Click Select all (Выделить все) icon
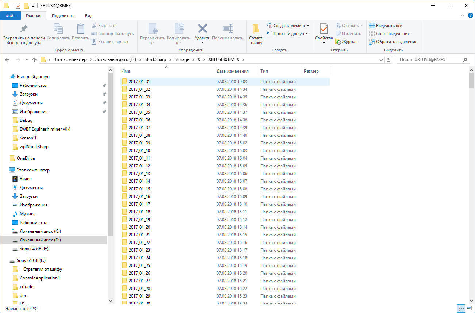 372,26
